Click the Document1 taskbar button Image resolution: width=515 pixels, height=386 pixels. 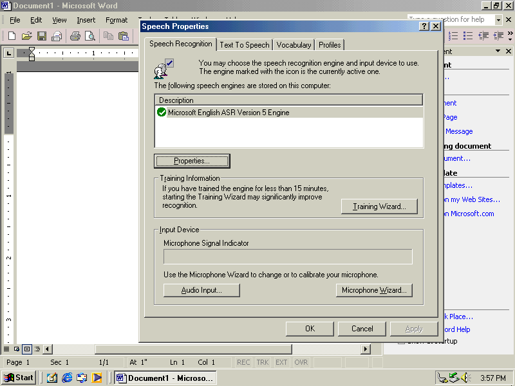click(x=165, y=378)
